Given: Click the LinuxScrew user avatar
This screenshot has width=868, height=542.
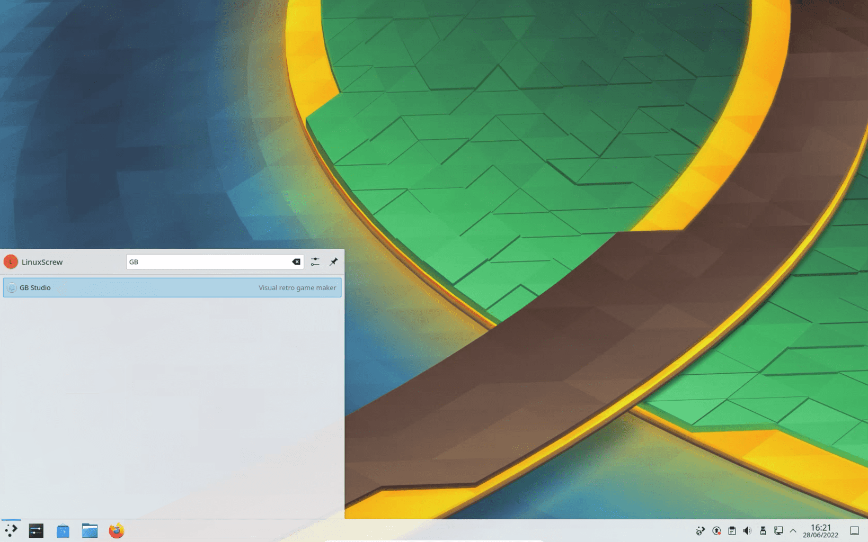Looking at the screenshot, I should (11, 261).
